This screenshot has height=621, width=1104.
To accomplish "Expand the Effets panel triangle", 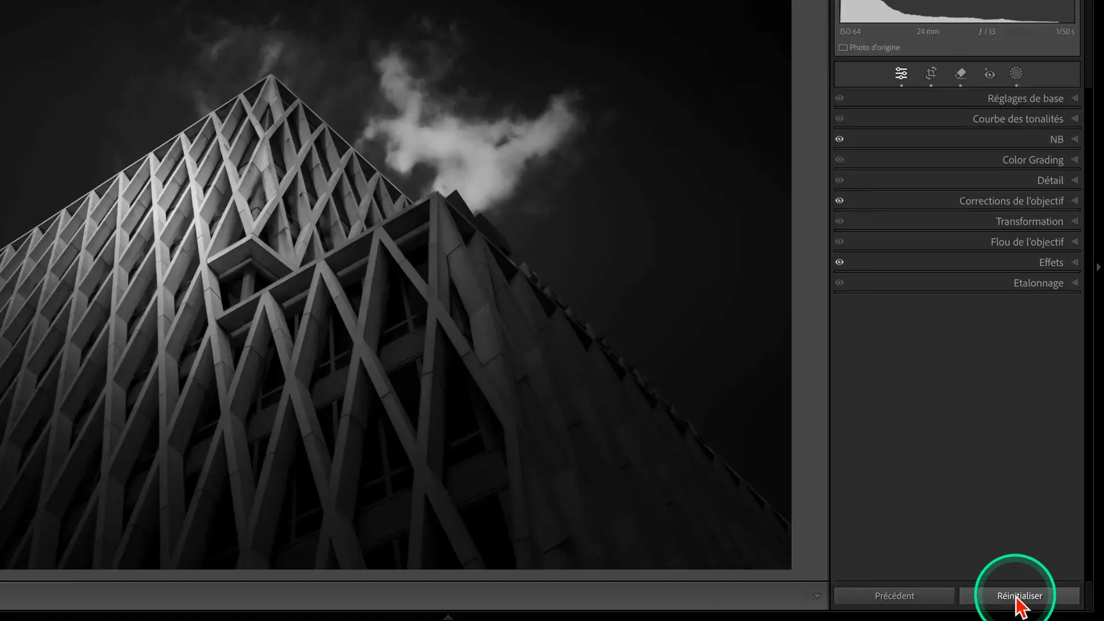I will pyautogui.click(x=1075, y=262).
